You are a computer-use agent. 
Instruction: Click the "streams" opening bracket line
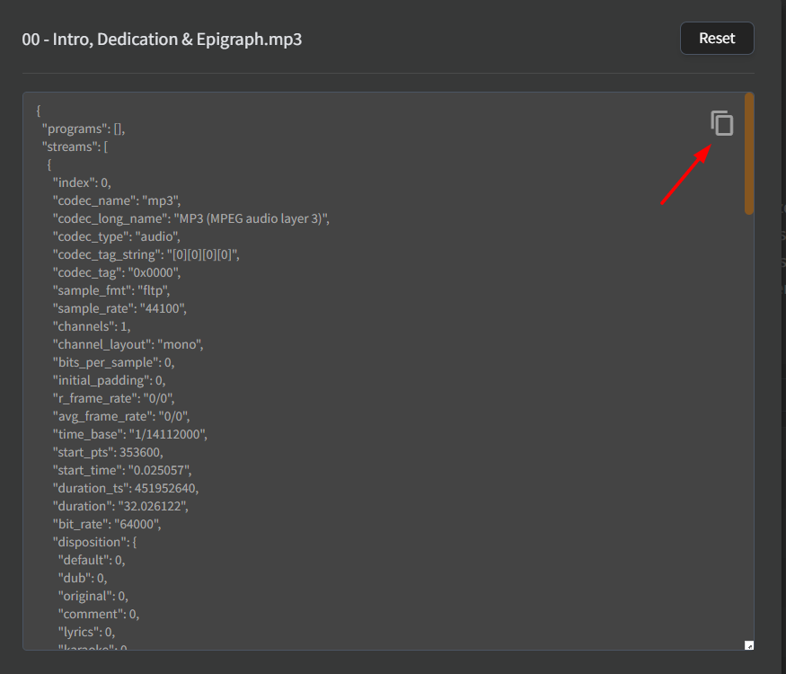click(x=75, y=146)
